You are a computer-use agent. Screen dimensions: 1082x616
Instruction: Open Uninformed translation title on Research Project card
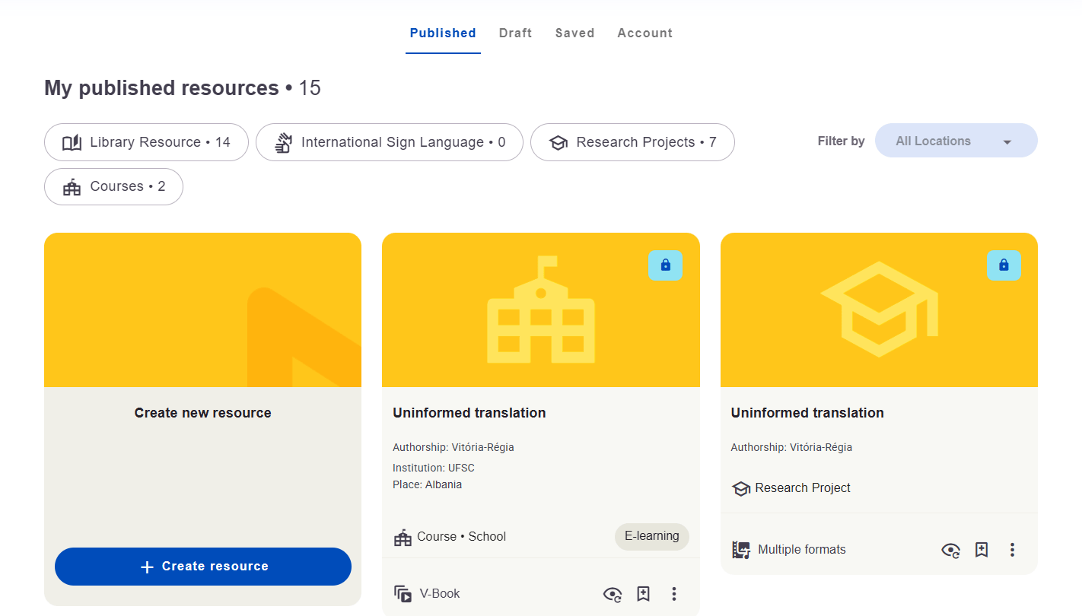[807, 413]
